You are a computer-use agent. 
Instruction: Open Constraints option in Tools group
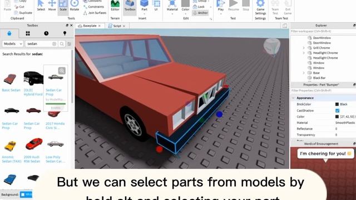click(93, 7)
